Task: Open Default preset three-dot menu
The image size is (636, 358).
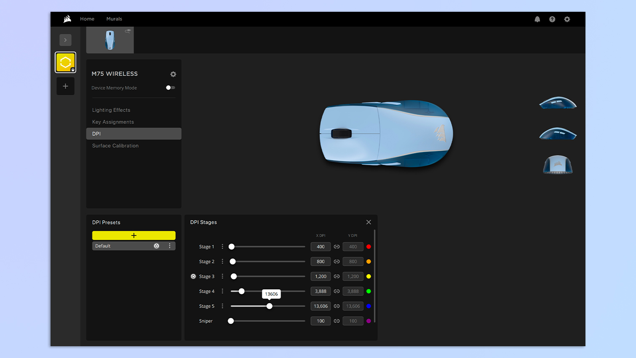Action: point(170,246)
